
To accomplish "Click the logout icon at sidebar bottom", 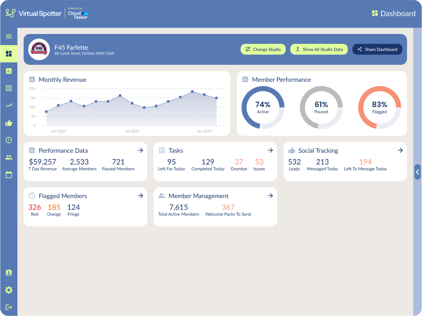I will (x=9, y=307).
